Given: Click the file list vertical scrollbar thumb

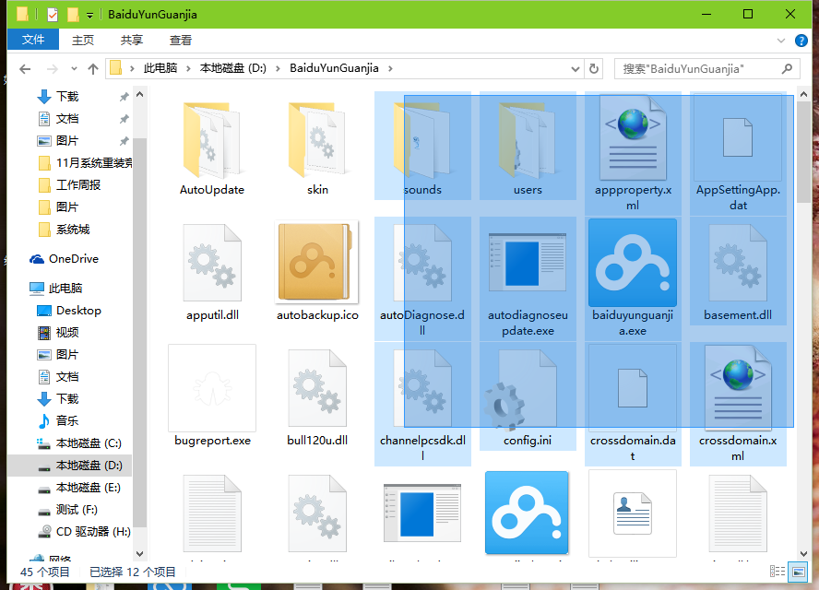Looking at the screenshot, I should (x=803, y=152).
